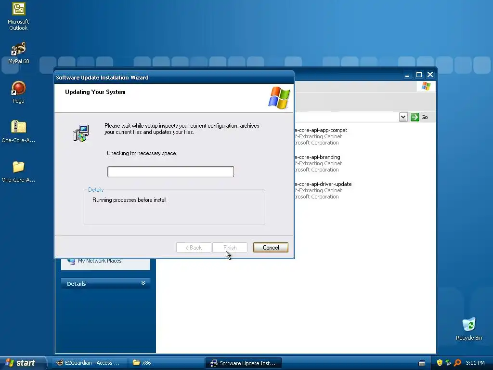
Task: Open My Network Places link
Action: 100,261
